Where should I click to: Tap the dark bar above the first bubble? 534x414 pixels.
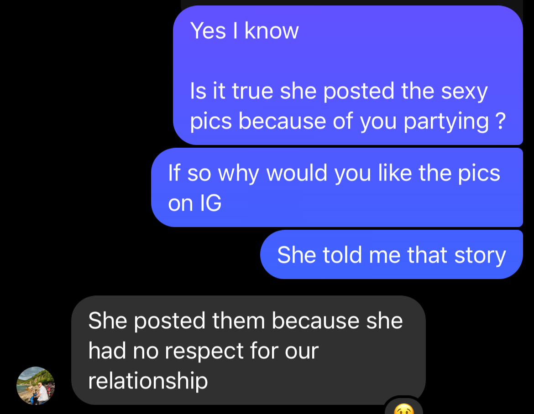click(x=352, y=2)
